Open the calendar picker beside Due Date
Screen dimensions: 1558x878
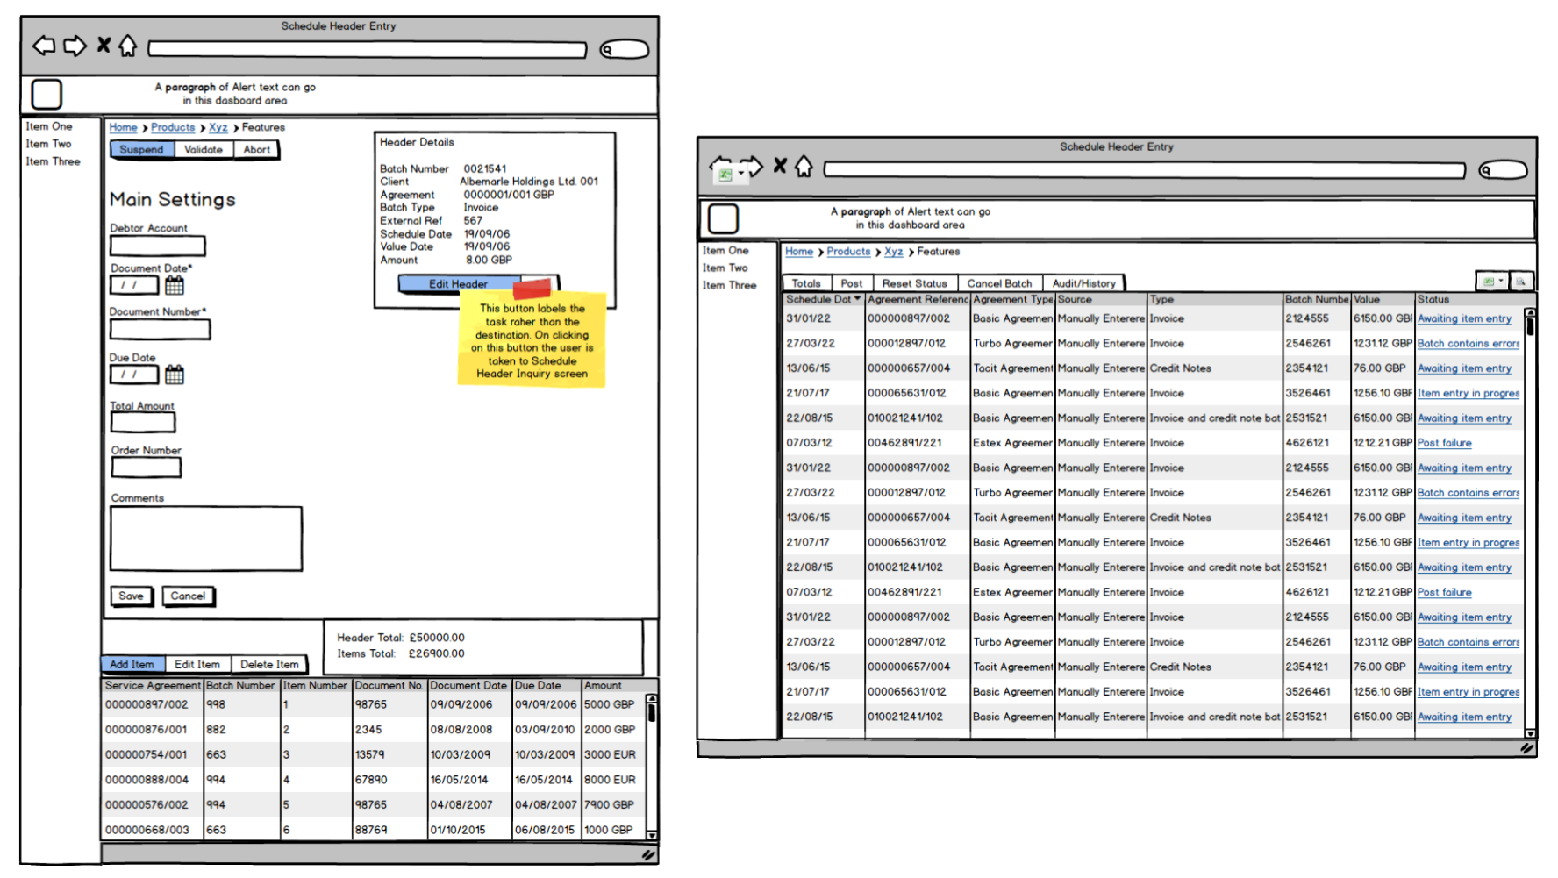point(175,375)
